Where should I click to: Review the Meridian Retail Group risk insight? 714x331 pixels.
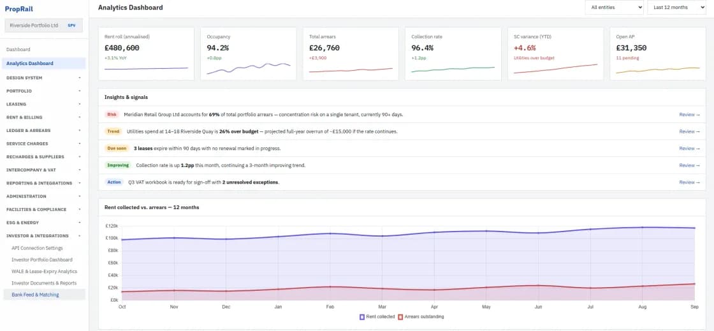[689, 115]
